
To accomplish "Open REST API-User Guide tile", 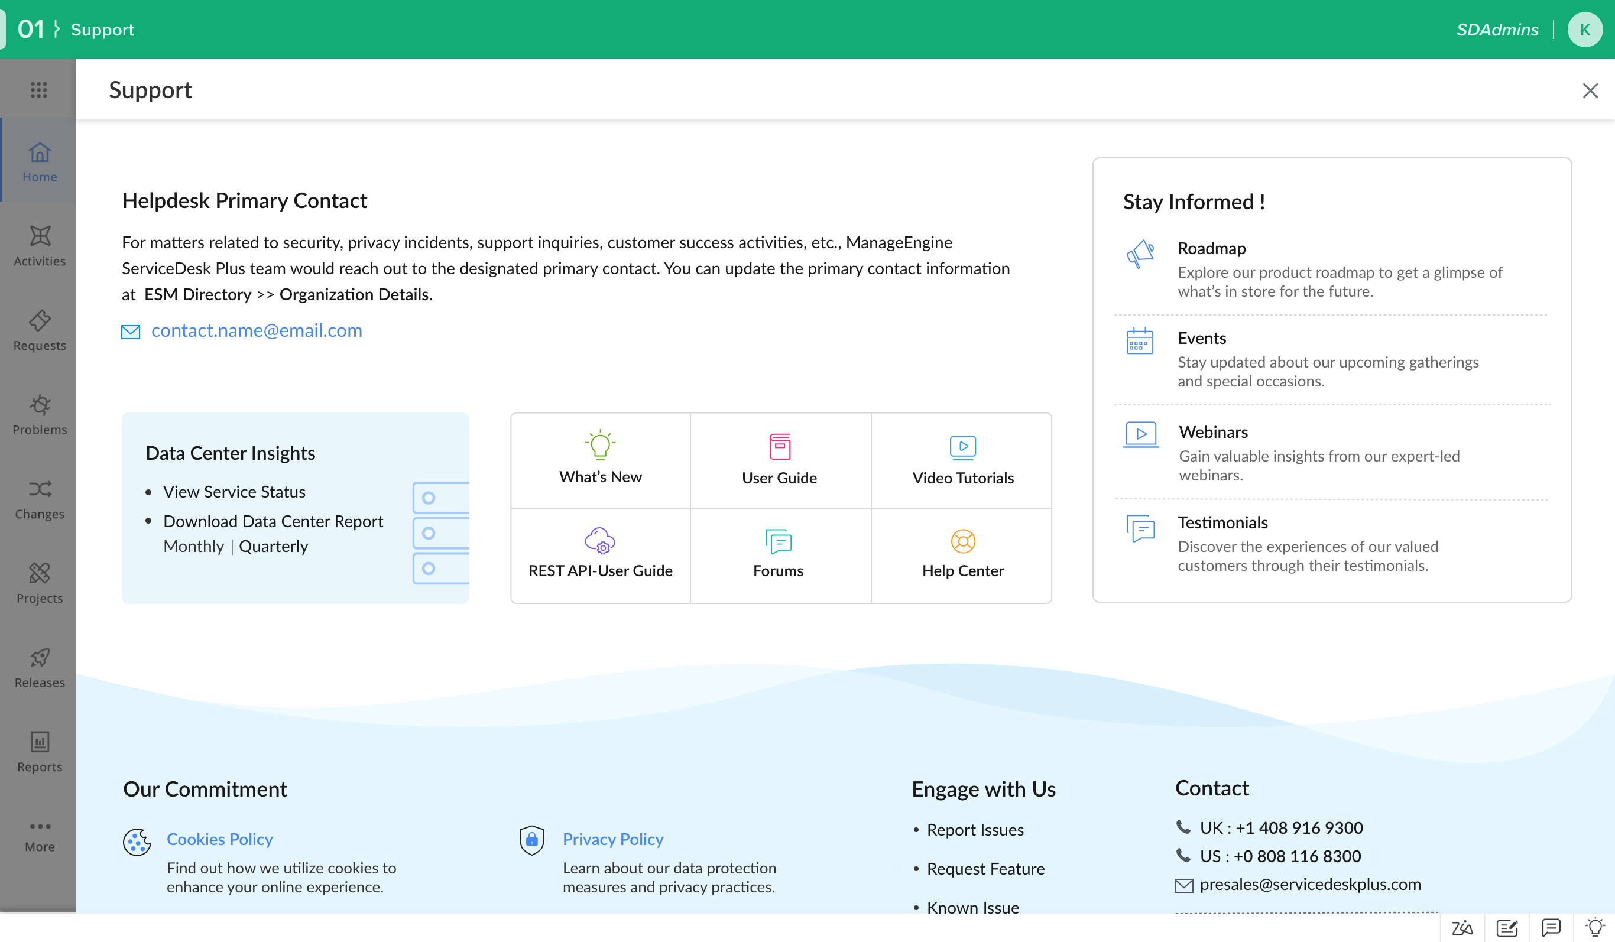I will click(601, 555).
